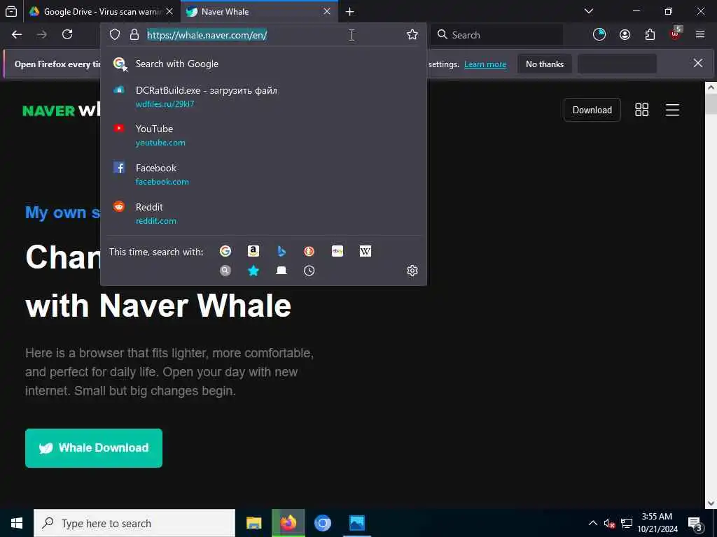Select Facebook suggestion

point(263,174)
